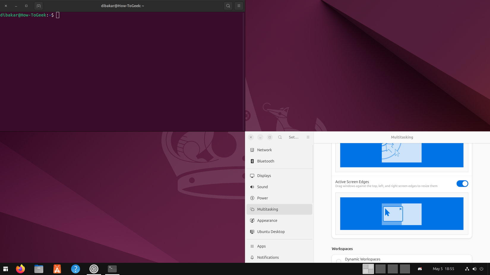Open the Help app from the taskbar

tap(75, 269)
